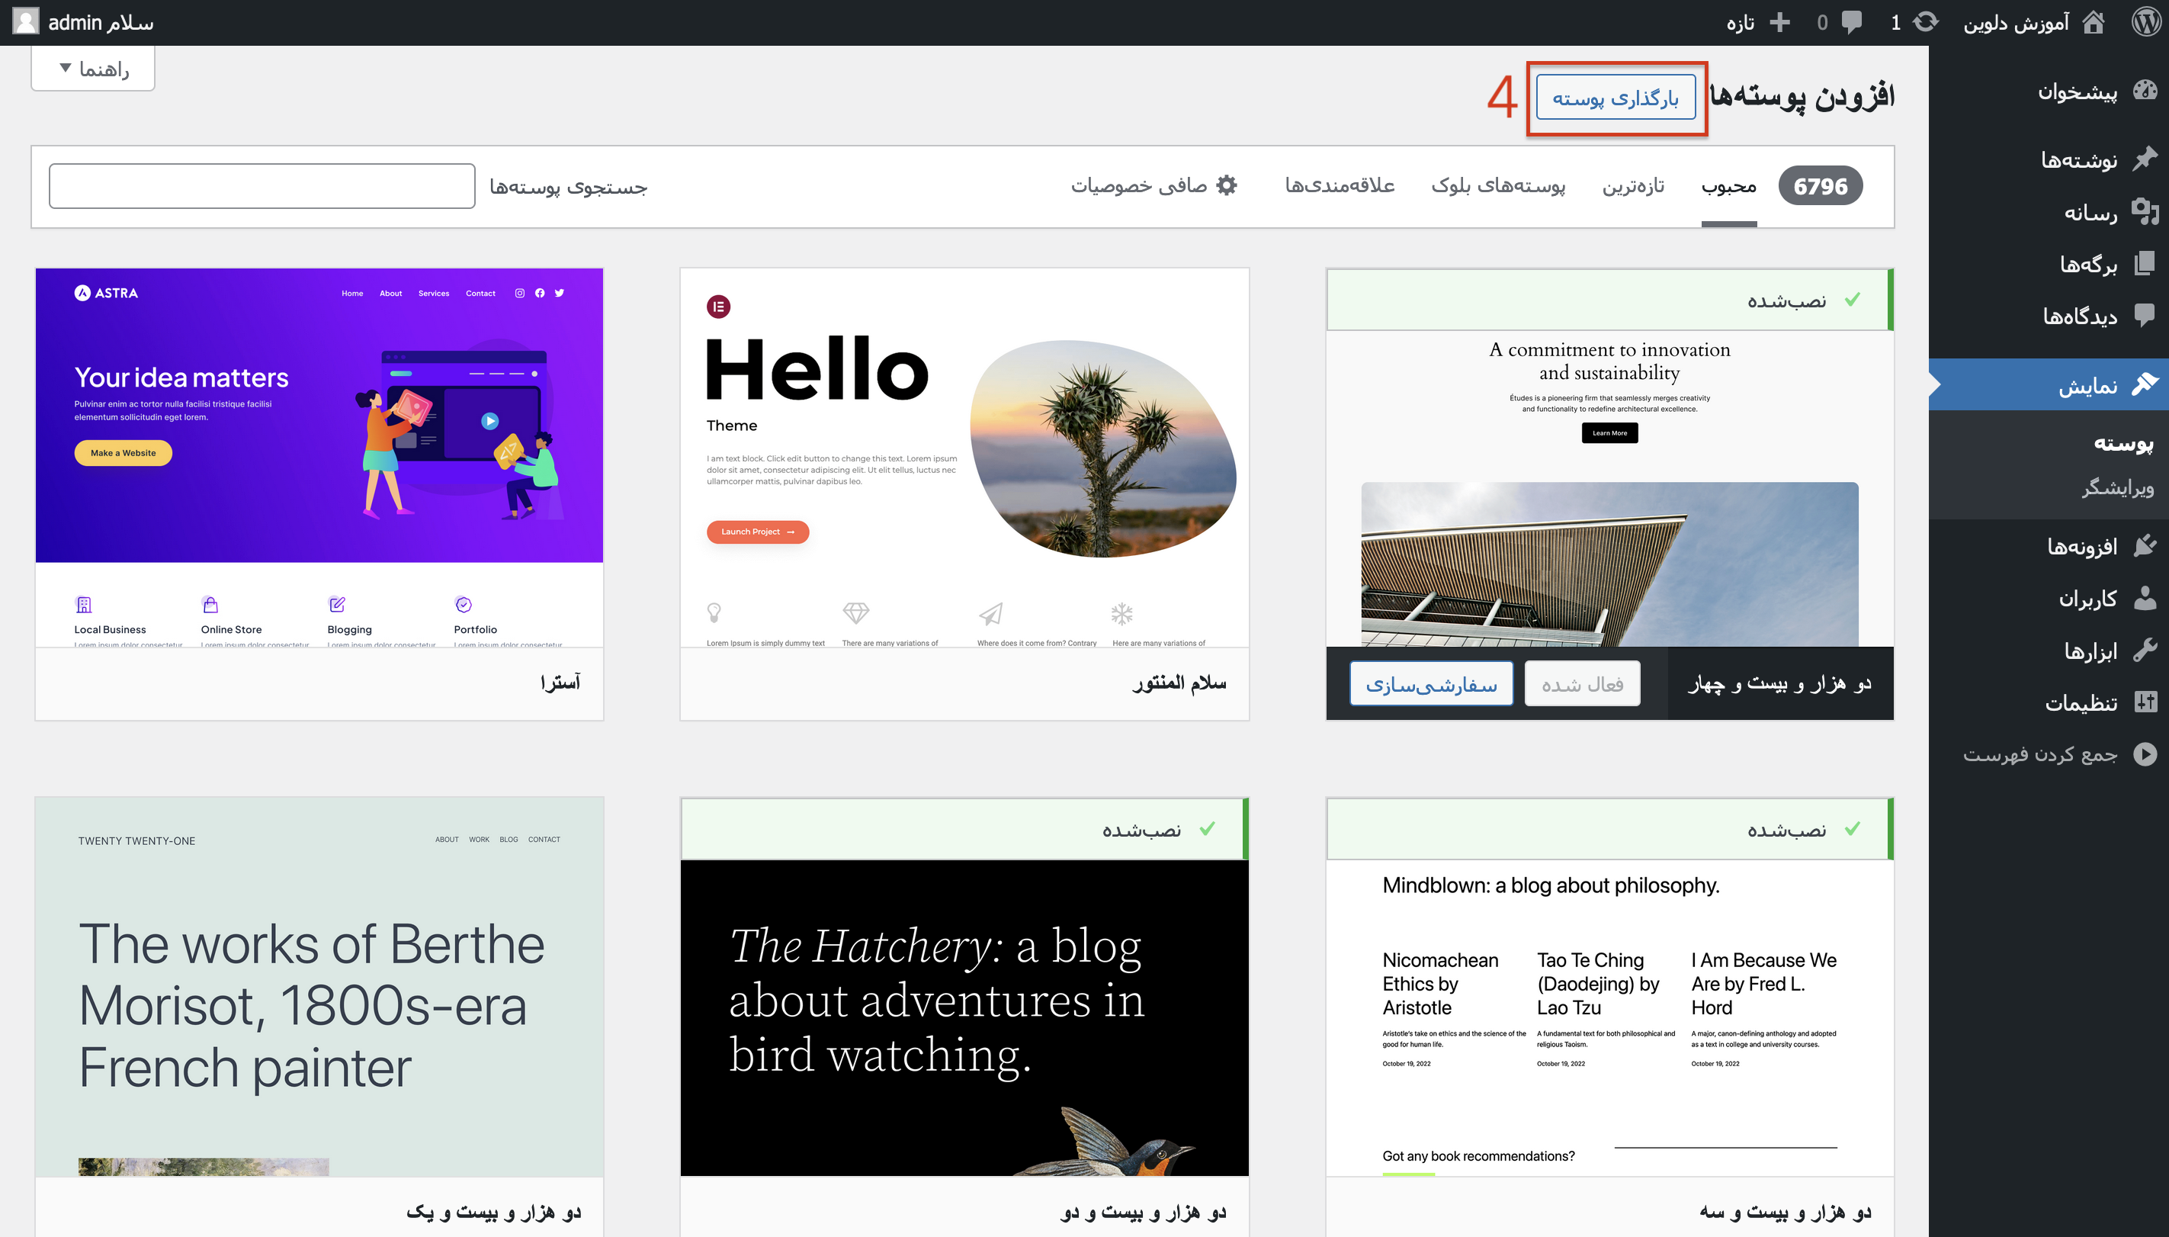Open the کاربران users icon
2169x1237 pixels.
coord(2145,598)
